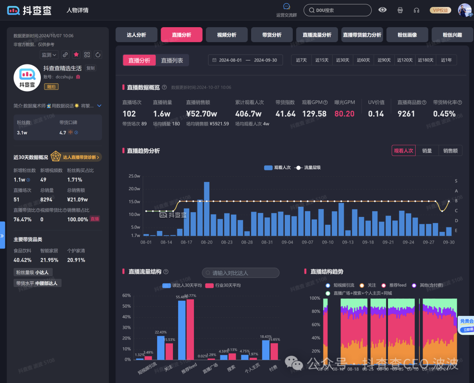The width and height of the screenshot is (474, 383).
Task: Focus the 请输入对比达人 input
Action: point(241,273)
